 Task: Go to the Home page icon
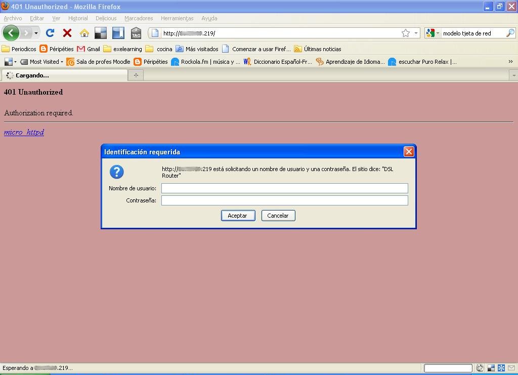tap(84, 33)
